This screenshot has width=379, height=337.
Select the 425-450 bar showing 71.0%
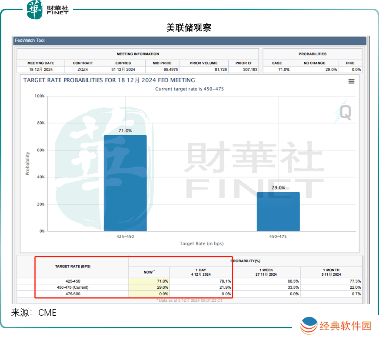(x=125, y=183)
